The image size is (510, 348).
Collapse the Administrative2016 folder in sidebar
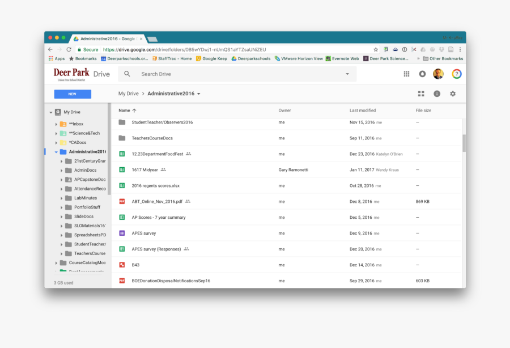pyautogui.click(x=56, y=152)
